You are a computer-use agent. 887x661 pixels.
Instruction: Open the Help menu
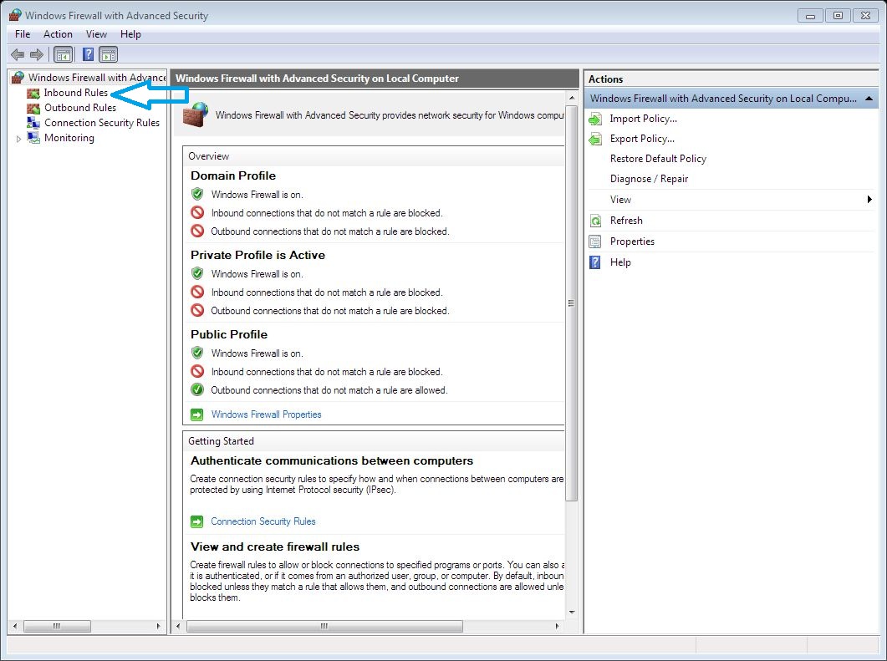[x=130, y=34]
